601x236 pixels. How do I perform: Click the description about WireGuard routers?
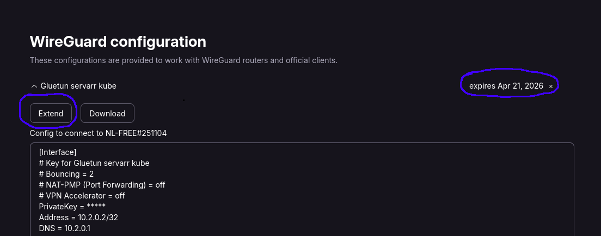(183, 60)
